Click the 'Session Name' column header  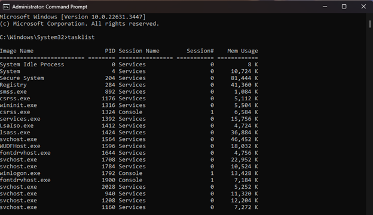139,51
